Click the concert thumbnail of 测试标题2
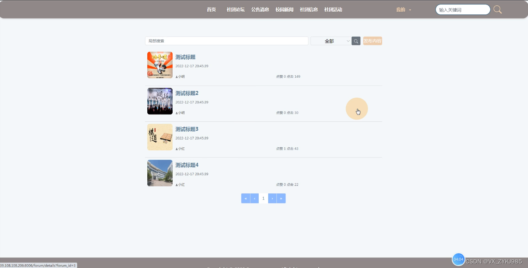 [160, 101]
